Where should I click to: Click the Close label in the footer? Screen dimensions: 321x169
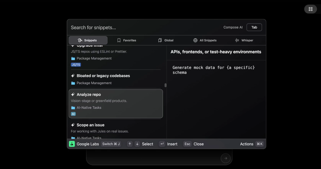click(x=199, y=144)
